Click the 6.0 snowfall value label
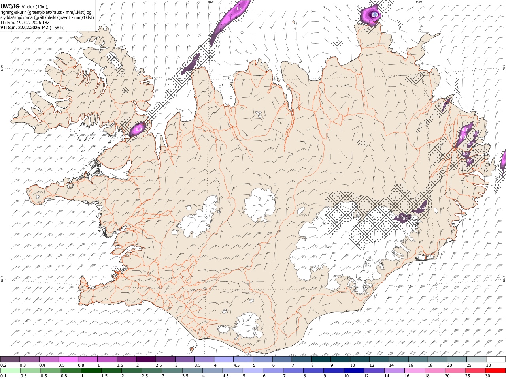The height and width of the screenshot is (379, 506). pos(375,15)
